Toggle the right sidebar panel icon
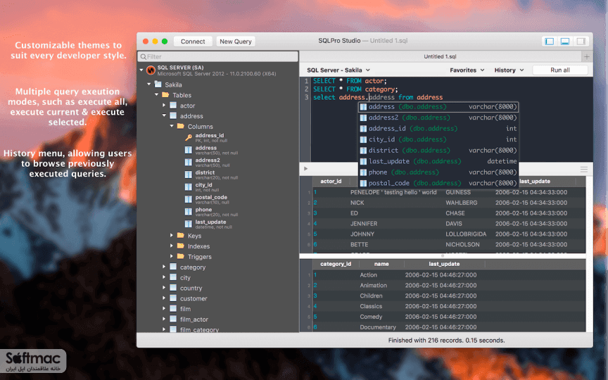608x380 pixels. tap(581, 41)
